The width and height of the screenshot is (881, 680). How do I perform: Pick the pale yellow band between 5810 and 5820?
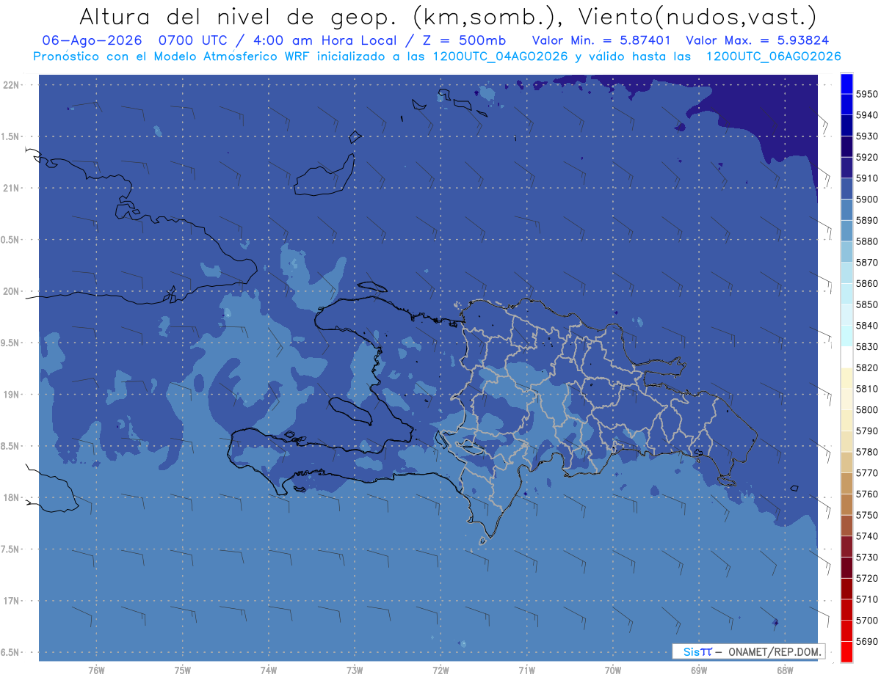(846, 379)
